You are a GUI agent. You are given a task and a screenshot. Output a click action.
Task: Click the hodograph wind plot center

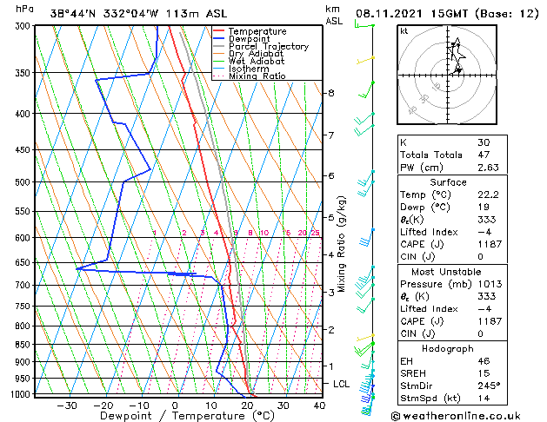click(448, 75)
